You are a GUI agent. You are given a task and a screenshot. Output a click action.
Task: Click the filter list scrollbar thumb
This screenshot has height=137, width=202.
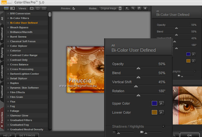click(50, 14)
